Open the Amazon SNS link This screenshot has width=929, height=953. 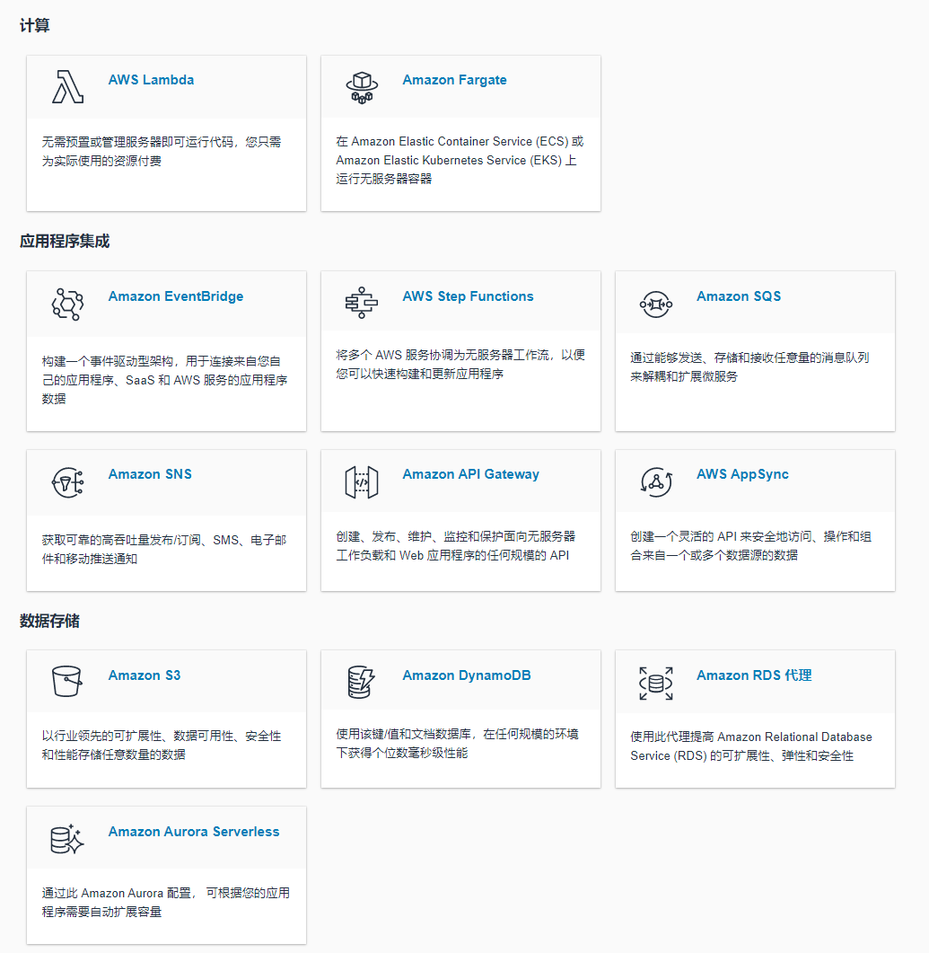pos(150,474)
